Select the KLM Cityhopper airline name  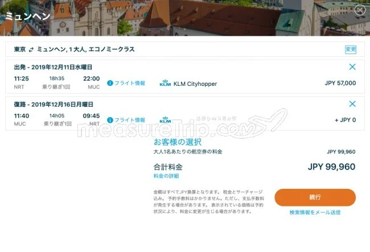click(x=195, y=84)
